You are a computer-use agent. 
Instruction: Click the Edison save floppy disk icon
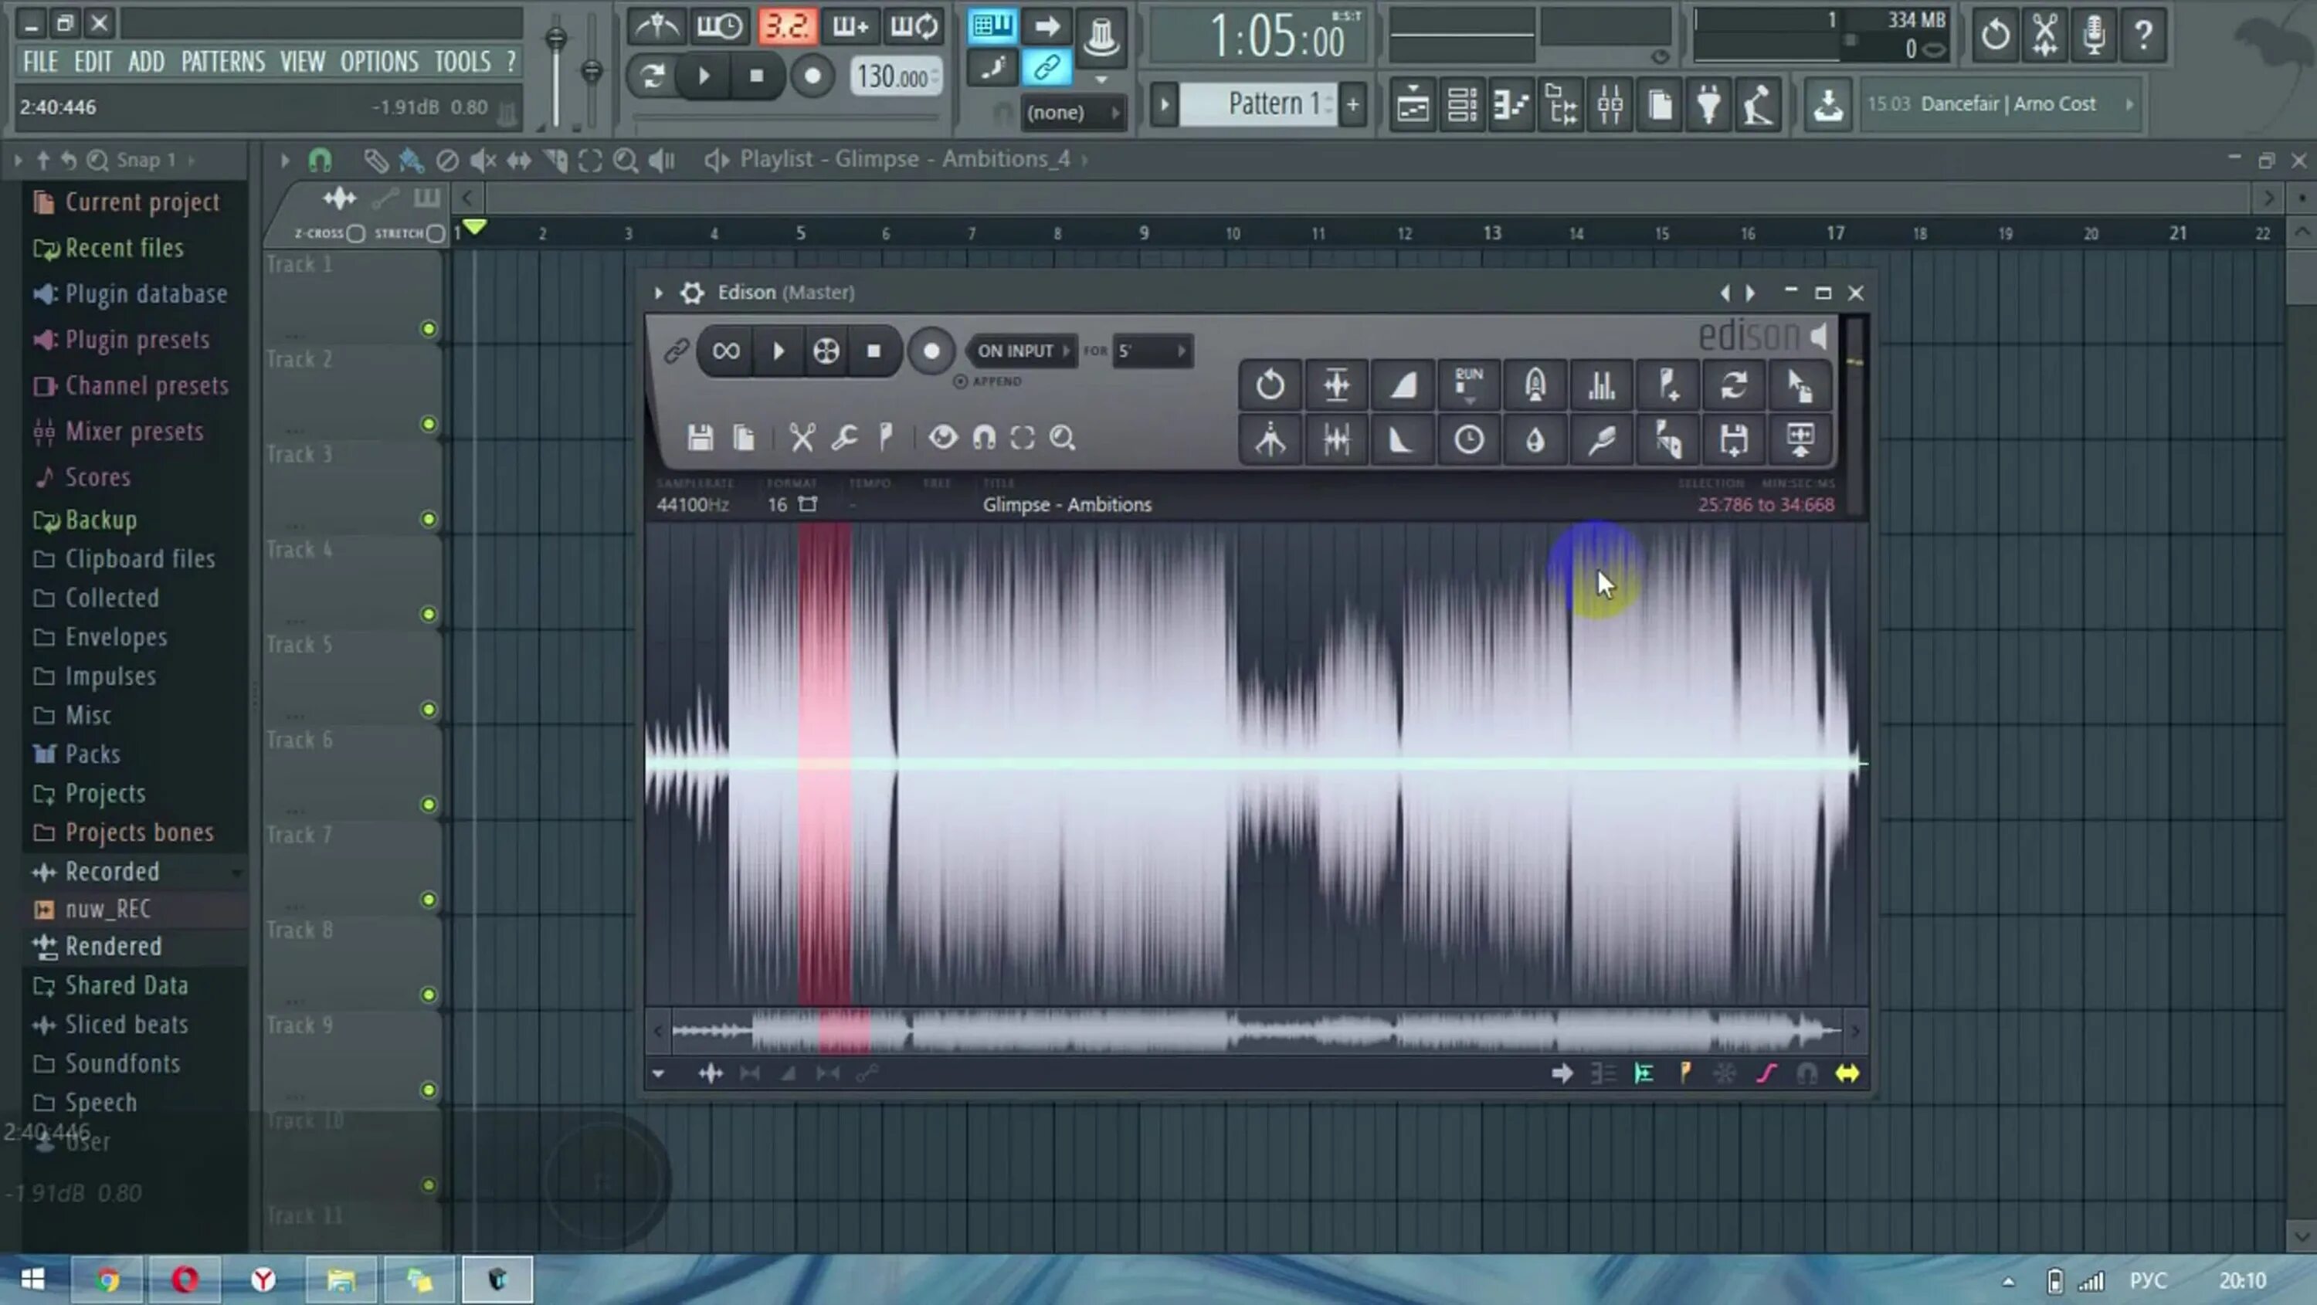click(x=700, y=438)
